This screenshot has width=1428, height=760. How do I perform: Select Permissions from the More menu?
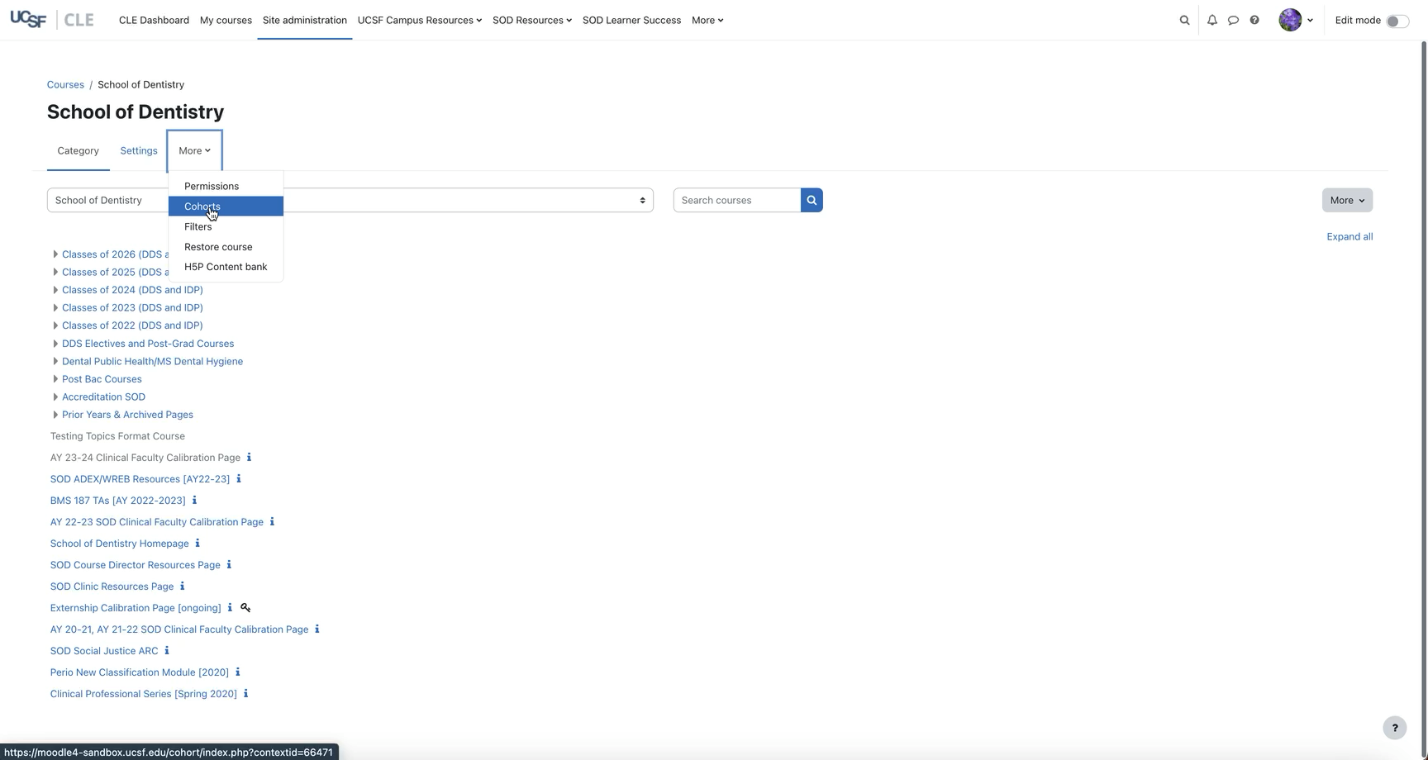coord(226,186)
